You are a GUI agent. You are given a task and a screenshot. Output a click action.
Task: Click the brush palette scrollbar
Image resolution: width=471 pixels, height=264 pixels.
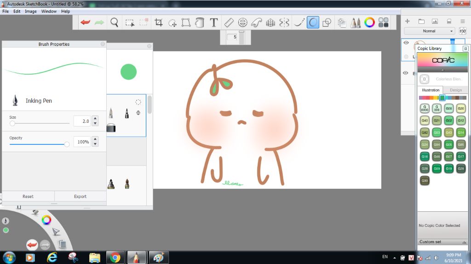pos(149,105)
